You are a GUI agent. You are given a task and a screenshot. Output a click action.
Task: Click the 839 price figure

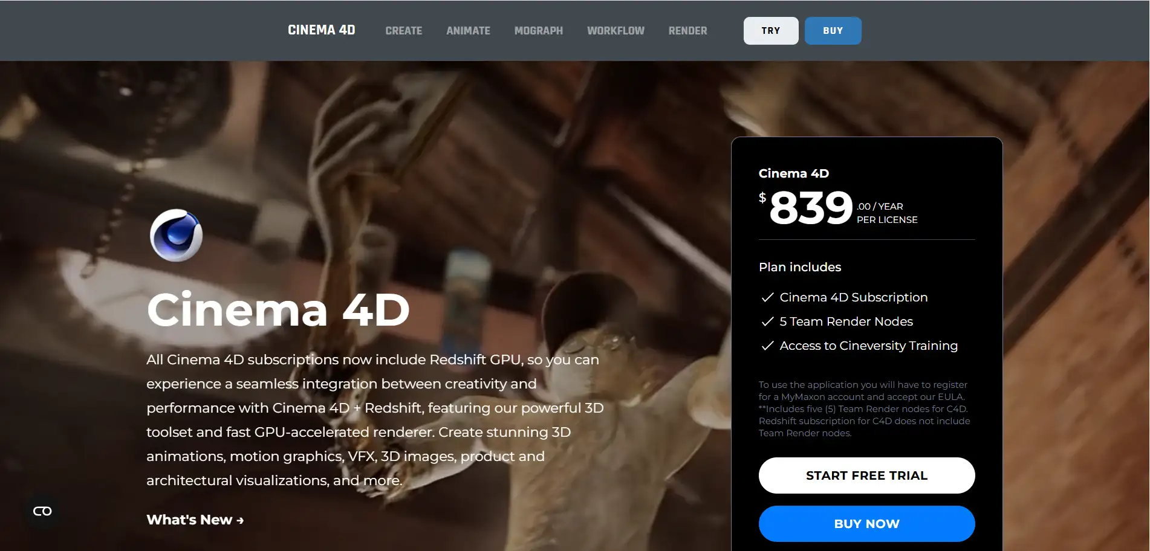811,208
